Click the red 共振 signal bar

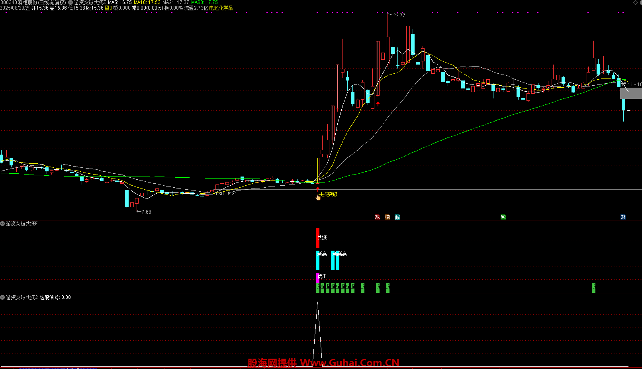pyautogui.click(x=317, y=237)
